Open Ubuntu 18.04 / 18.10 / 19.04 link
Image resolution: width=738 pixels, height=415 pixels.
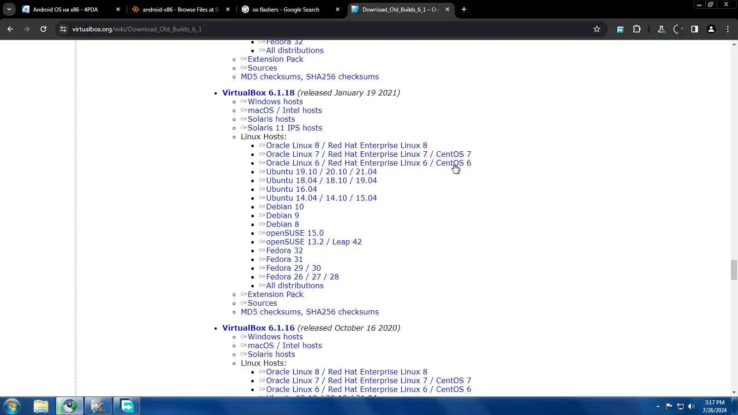(321, 180)
